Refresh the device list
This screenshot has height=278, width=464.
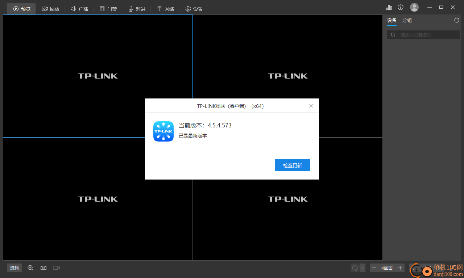(457, 21)
